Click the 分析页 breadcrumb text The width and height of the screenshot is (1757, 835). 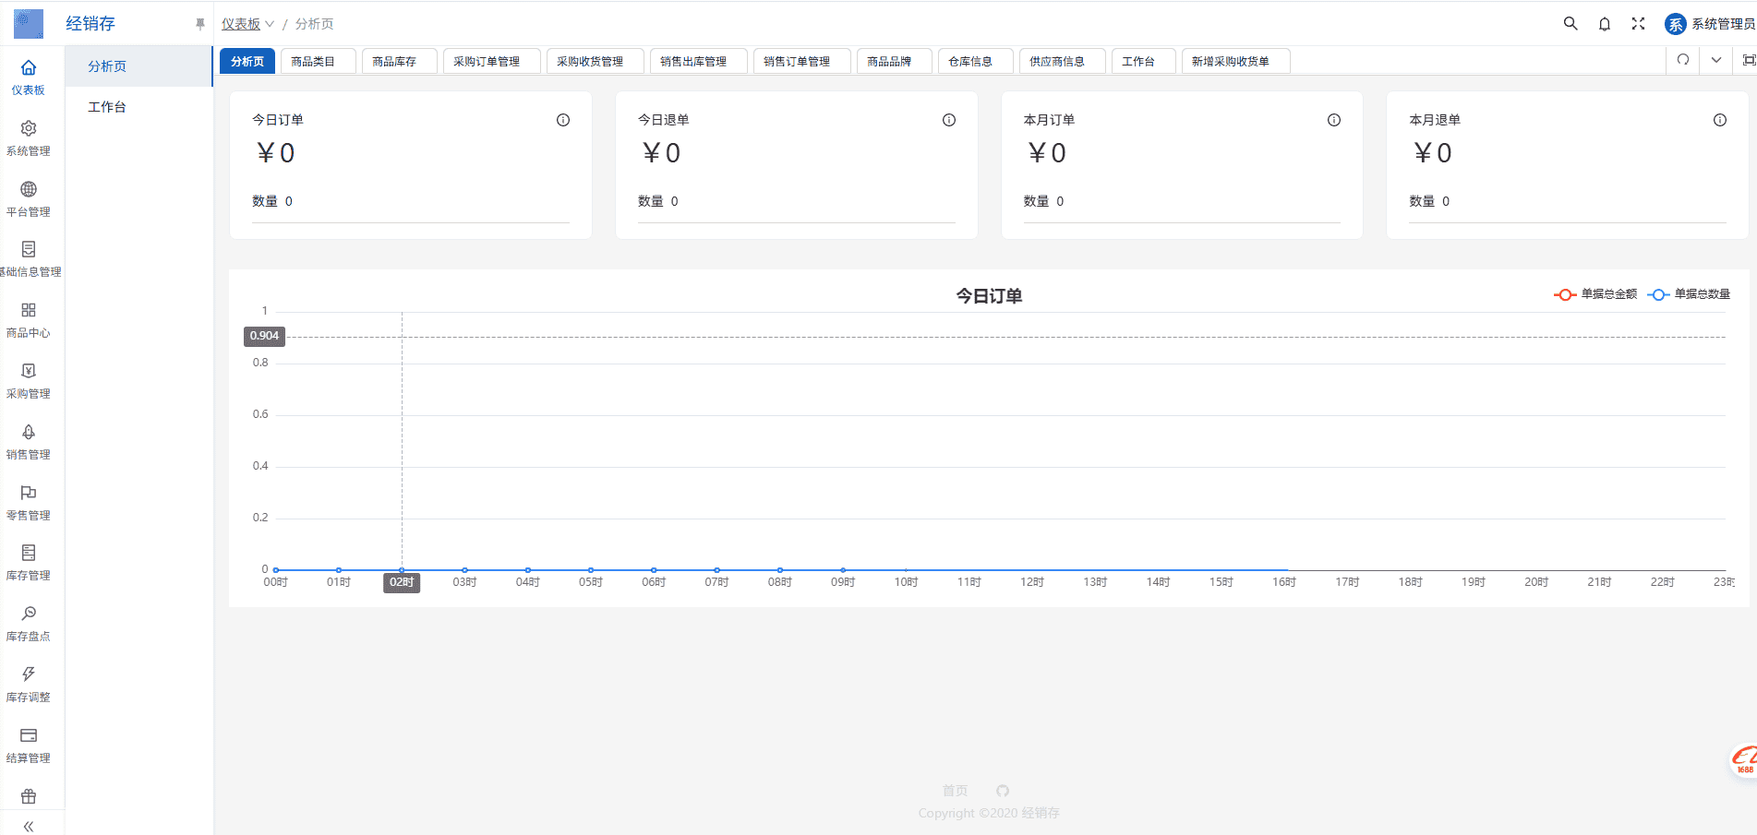314,24
